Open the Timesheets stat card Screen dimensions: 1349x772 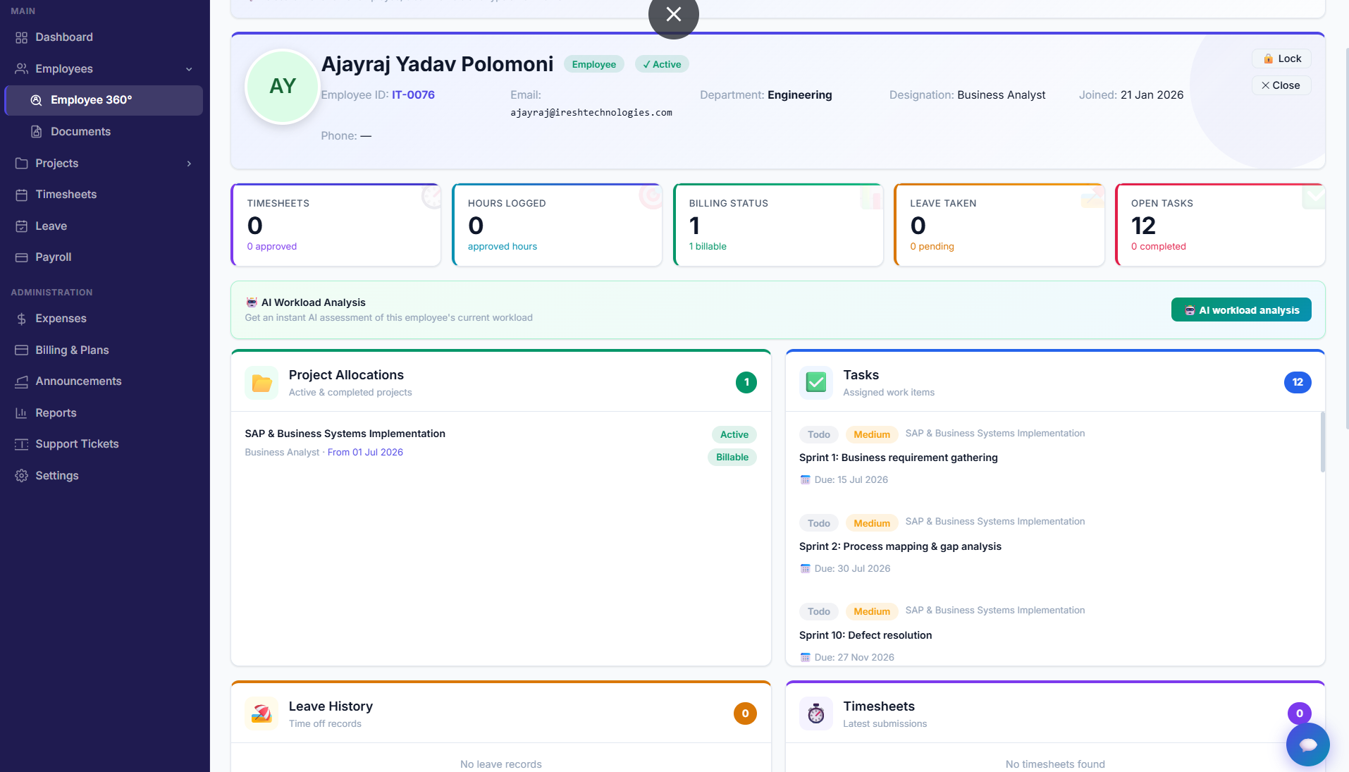pos(336,225)
